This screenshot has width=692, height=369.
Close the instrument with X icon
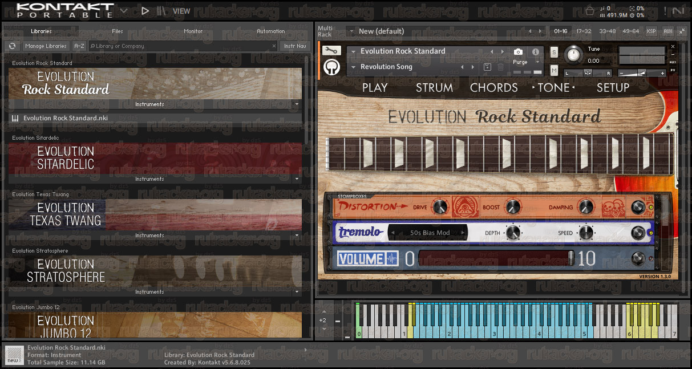pos(673,46)
